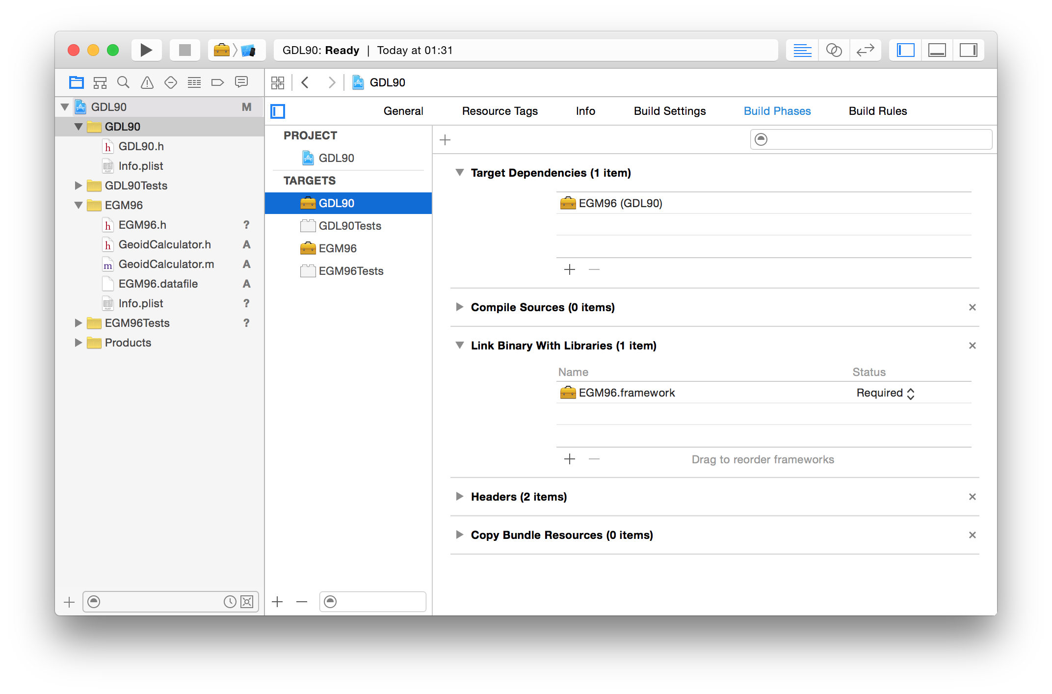
Task: Open the General tab
Action: pos(403,111)
